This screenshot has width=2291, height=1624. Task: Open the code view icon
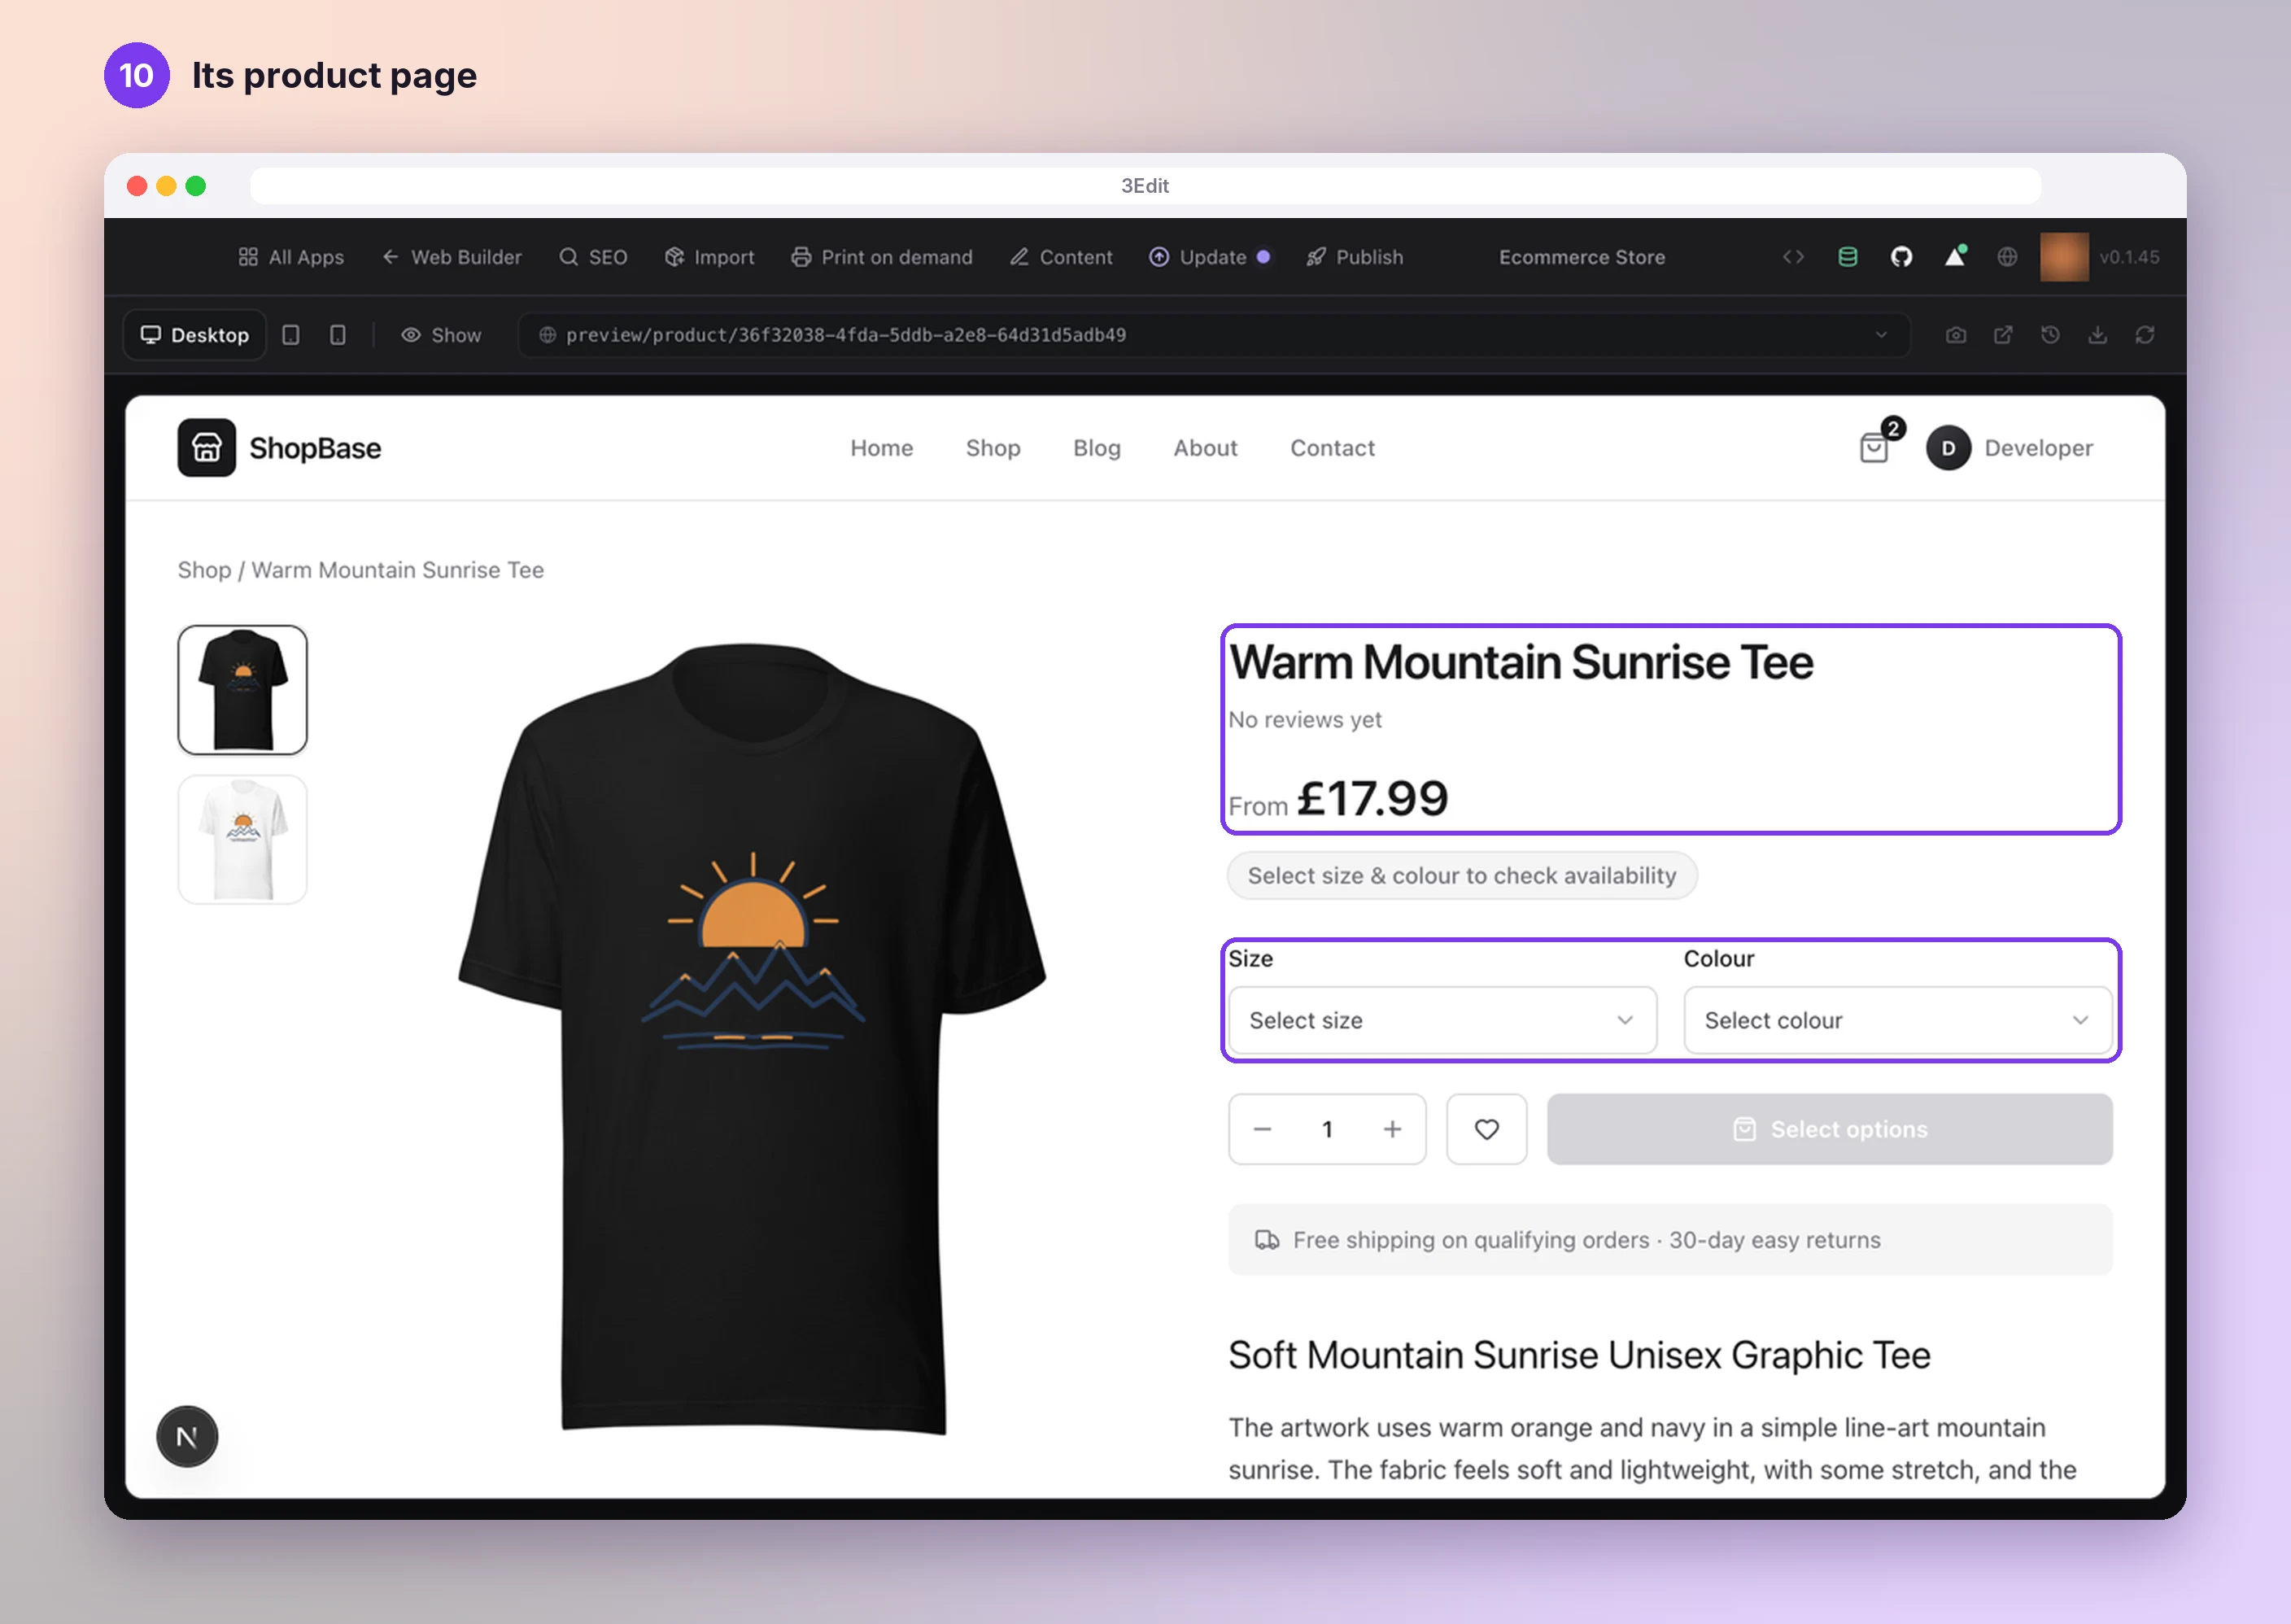point(1793,257)
